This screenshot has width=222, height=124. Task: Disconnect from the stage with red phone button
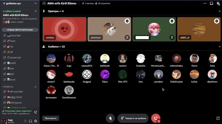[156, 118]
